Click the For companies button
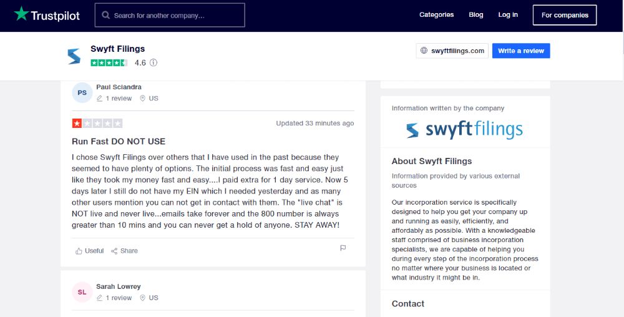624x317 pixels. (x=565, y=15)
